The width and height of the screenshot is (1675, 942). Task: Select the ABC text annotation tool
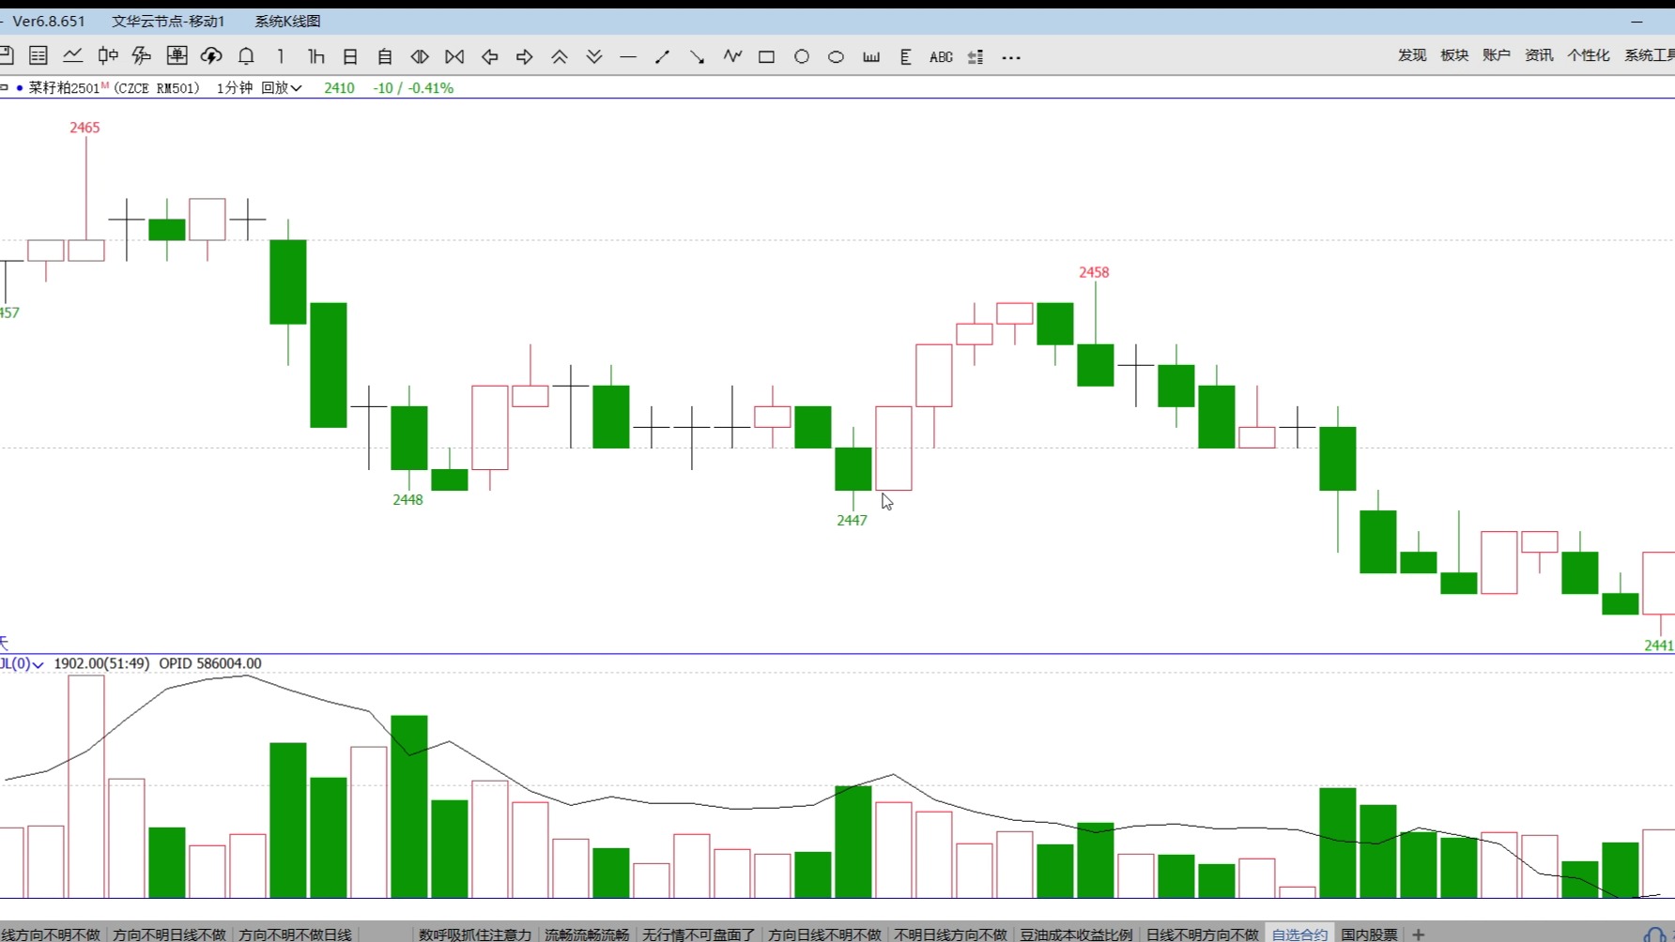click(x=940, y=57)
